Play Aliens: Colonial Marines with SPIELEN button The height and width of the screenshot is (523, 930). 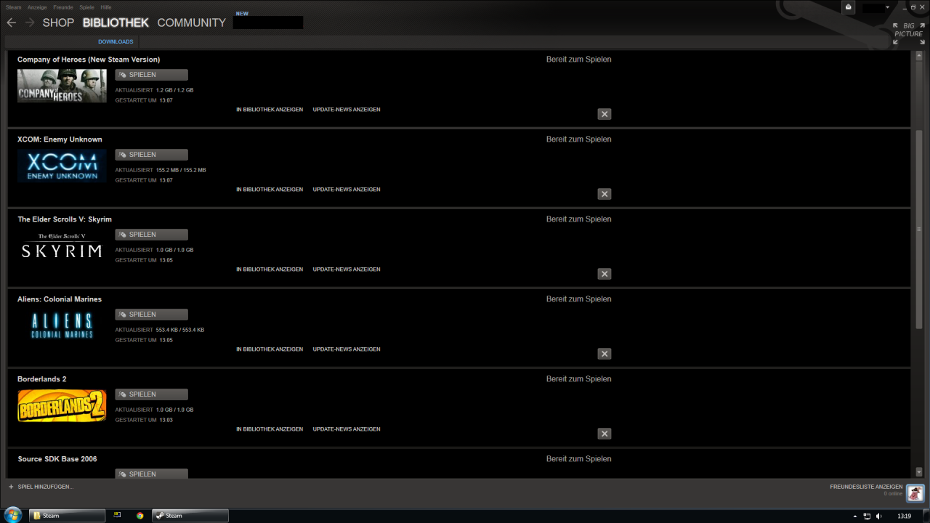tap(151, 315)
